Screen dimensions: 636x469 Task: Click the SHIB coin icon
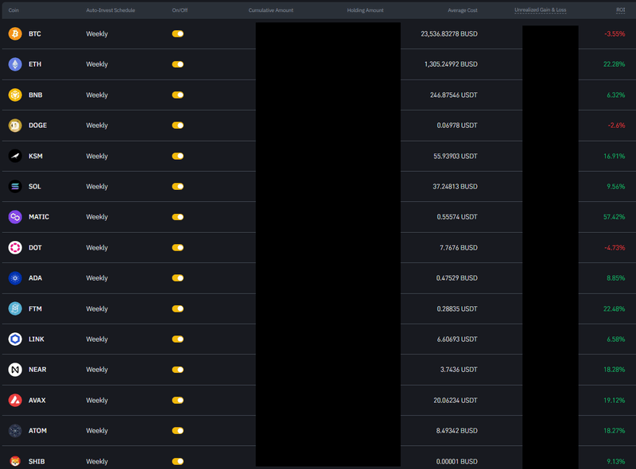15,461
